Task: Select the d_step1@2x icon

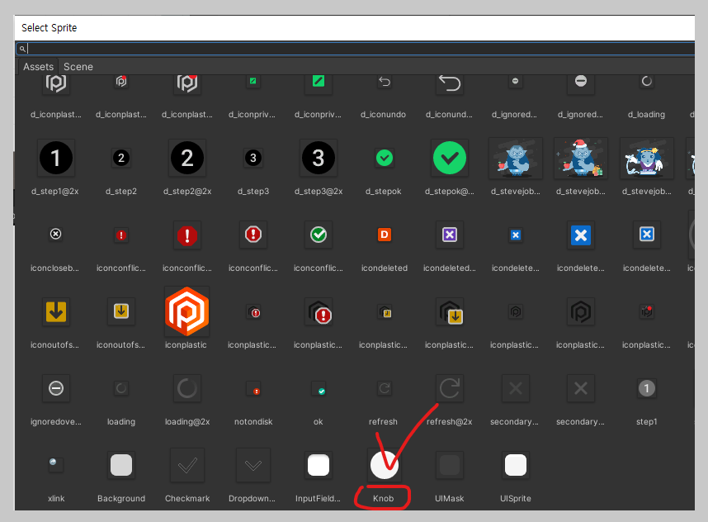Action: [55, 158]
